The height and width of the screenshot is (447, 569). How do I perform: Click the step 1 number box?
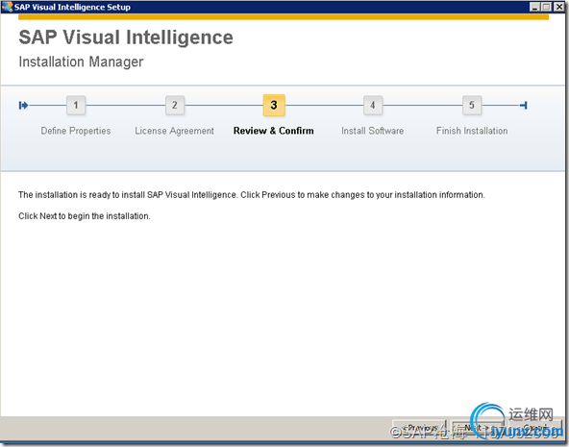point(76,105)
